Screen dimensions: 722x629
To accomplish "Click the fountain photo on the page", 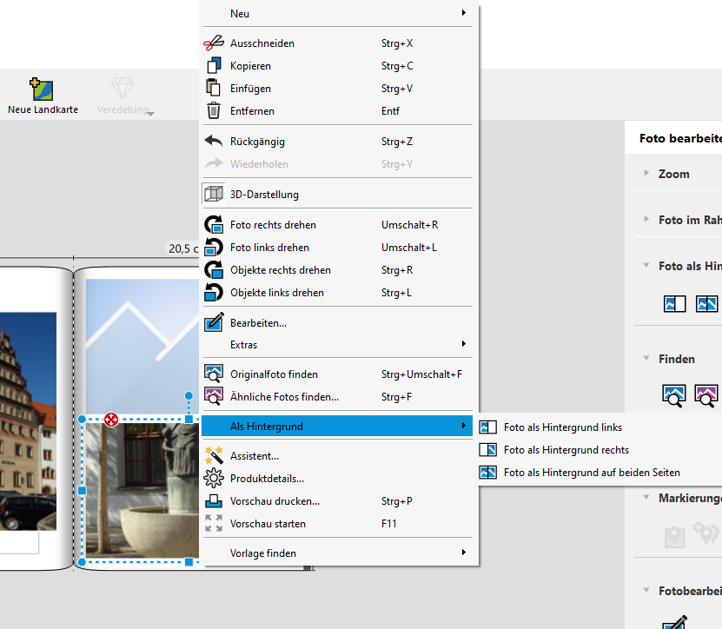I will coord(139,491).
